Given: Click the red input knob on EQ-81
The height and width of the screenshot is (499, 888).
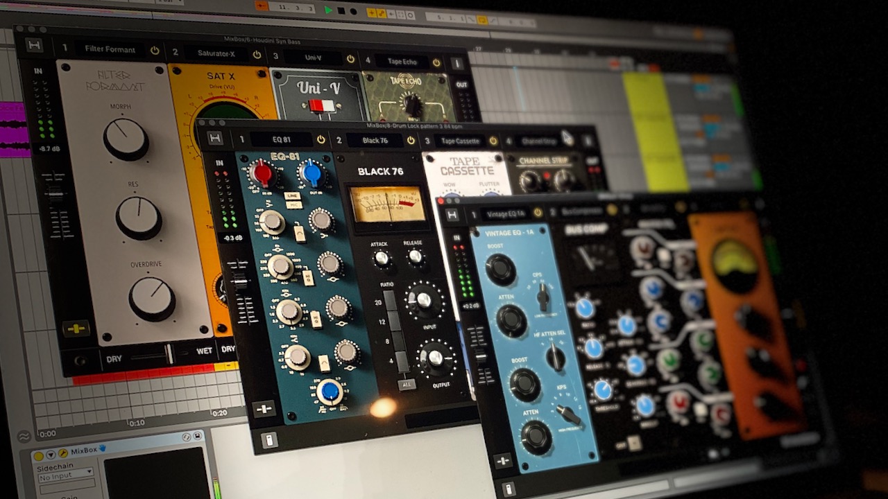Looking at the screenshot, I should pos(263,173).
